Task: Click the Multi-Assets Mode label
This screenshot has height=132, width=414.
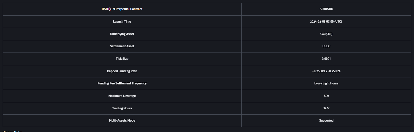Action: [x=122, y=121]
